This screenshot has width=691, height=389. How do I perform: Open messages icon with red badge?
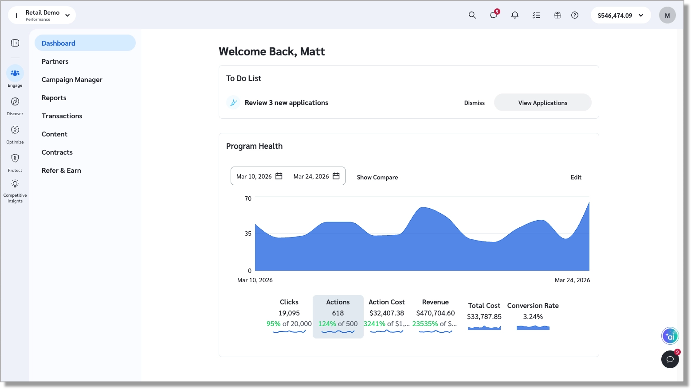pyautogui.click(x=494, y=15)
